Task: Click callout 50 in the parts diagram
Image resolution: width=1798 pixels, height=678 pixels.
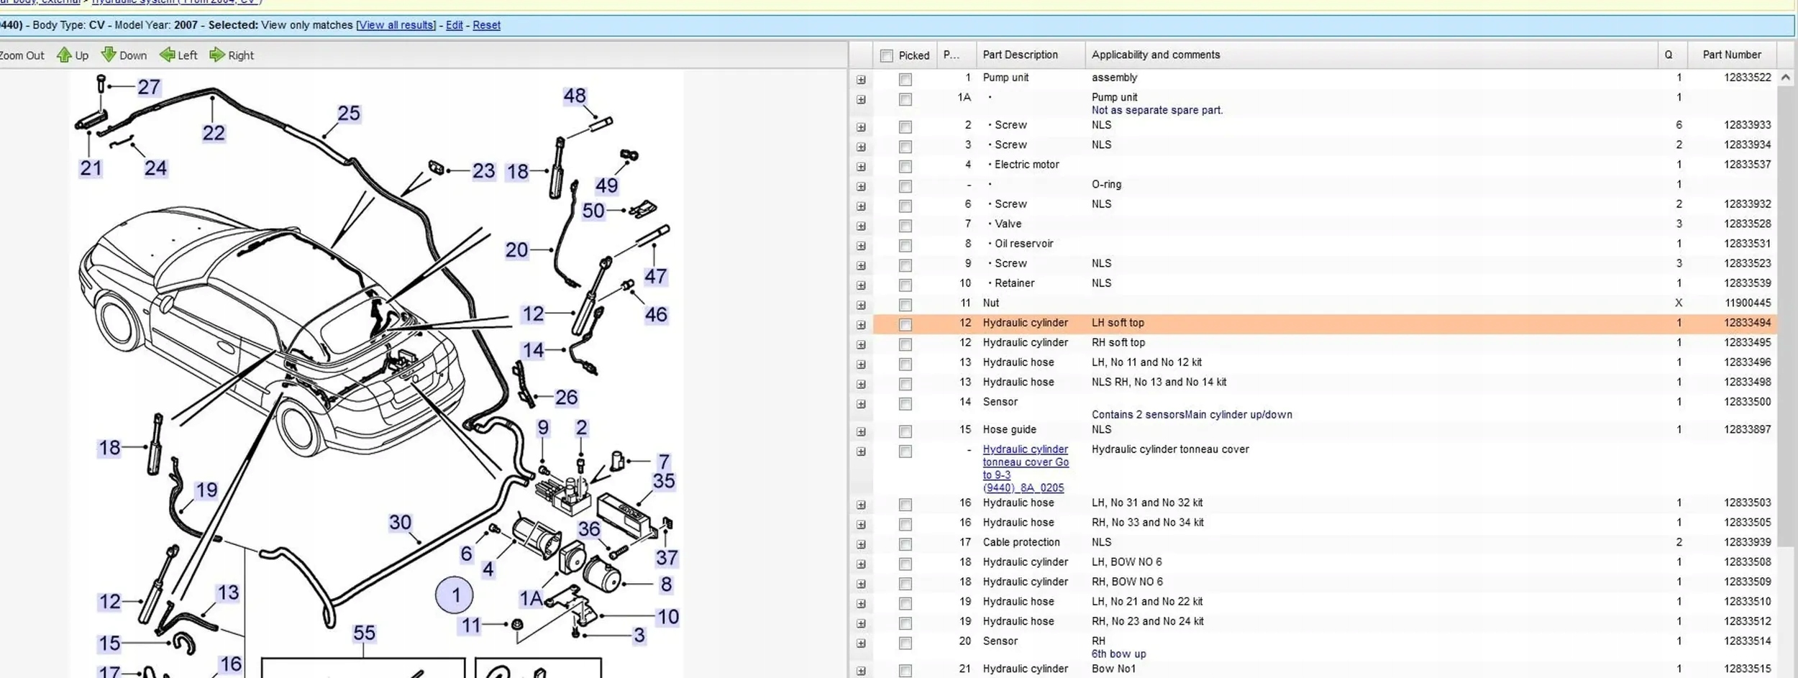Action: pyautogui.click(x=593, y=211)
